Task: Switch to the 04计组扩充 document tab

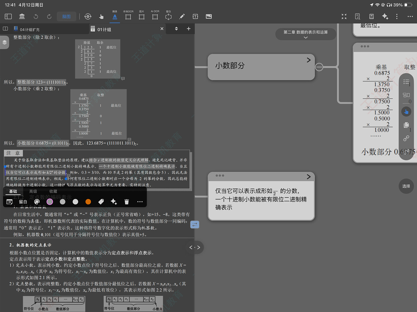Action: tap(30, 29)
